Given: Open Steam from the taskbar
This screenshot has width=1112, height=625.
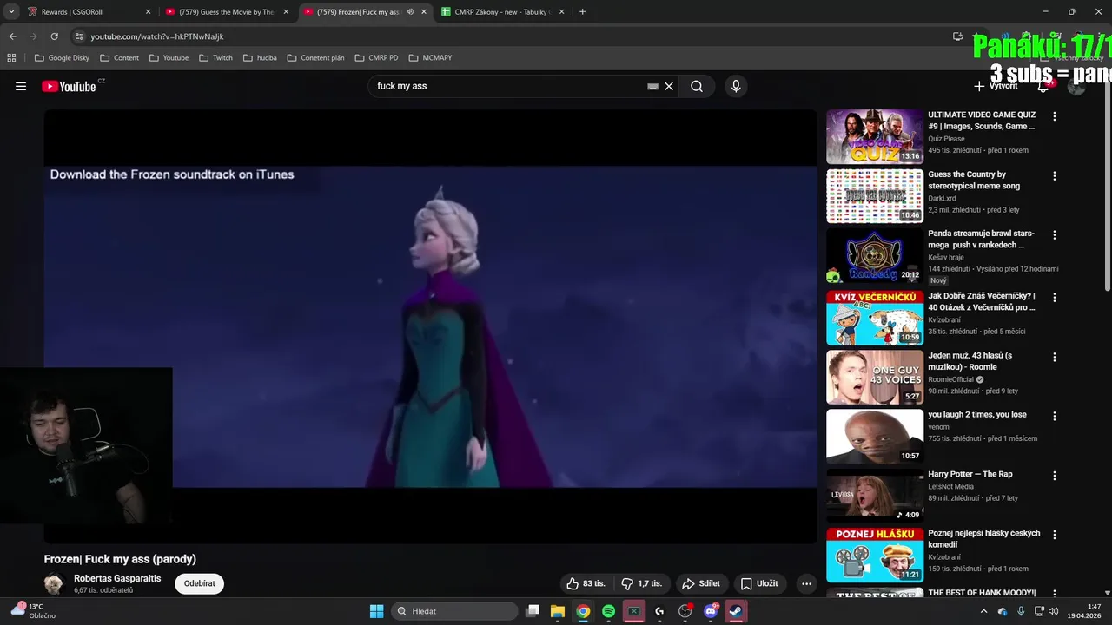Looking at the screenshot, I should [736, 611].
